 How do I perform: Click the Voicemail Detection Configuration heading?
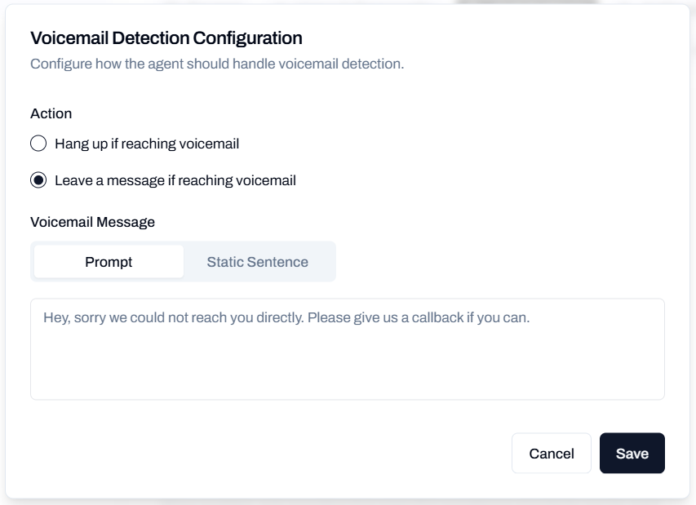[166, 38]
